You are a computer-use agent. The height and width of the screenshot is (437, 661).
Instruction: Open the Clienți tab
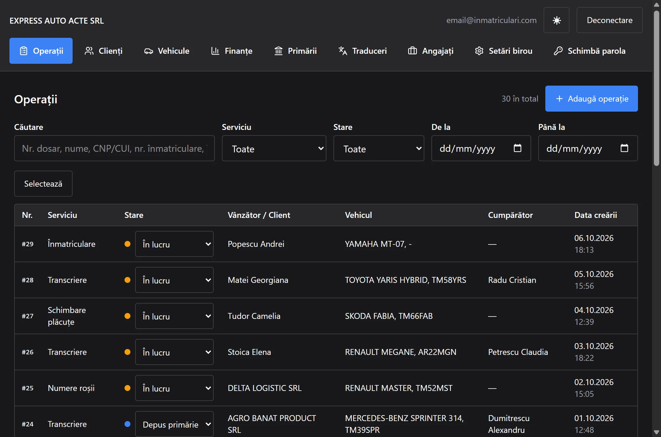104,51
